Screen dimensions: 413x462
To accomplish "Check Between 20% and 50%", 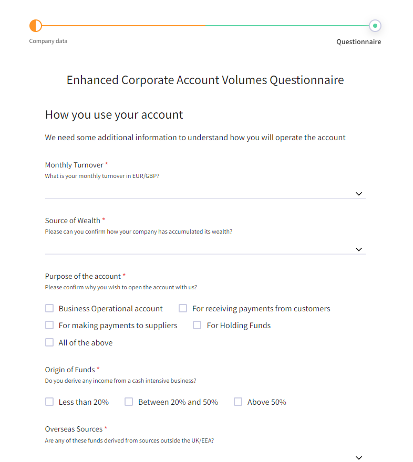I will [129, 402].
